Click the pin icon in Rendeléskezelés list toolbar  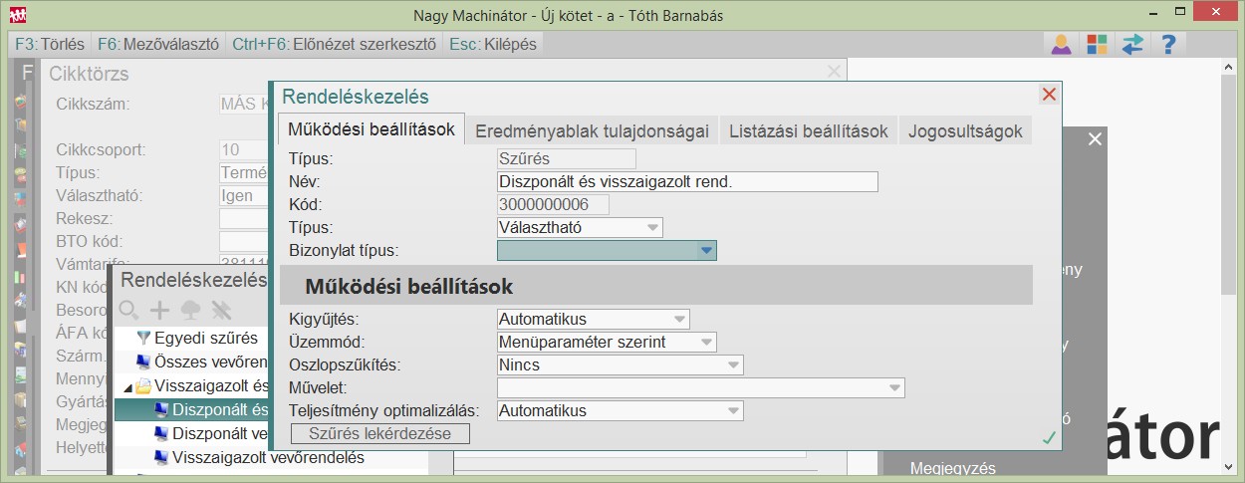tap(221, 310)
